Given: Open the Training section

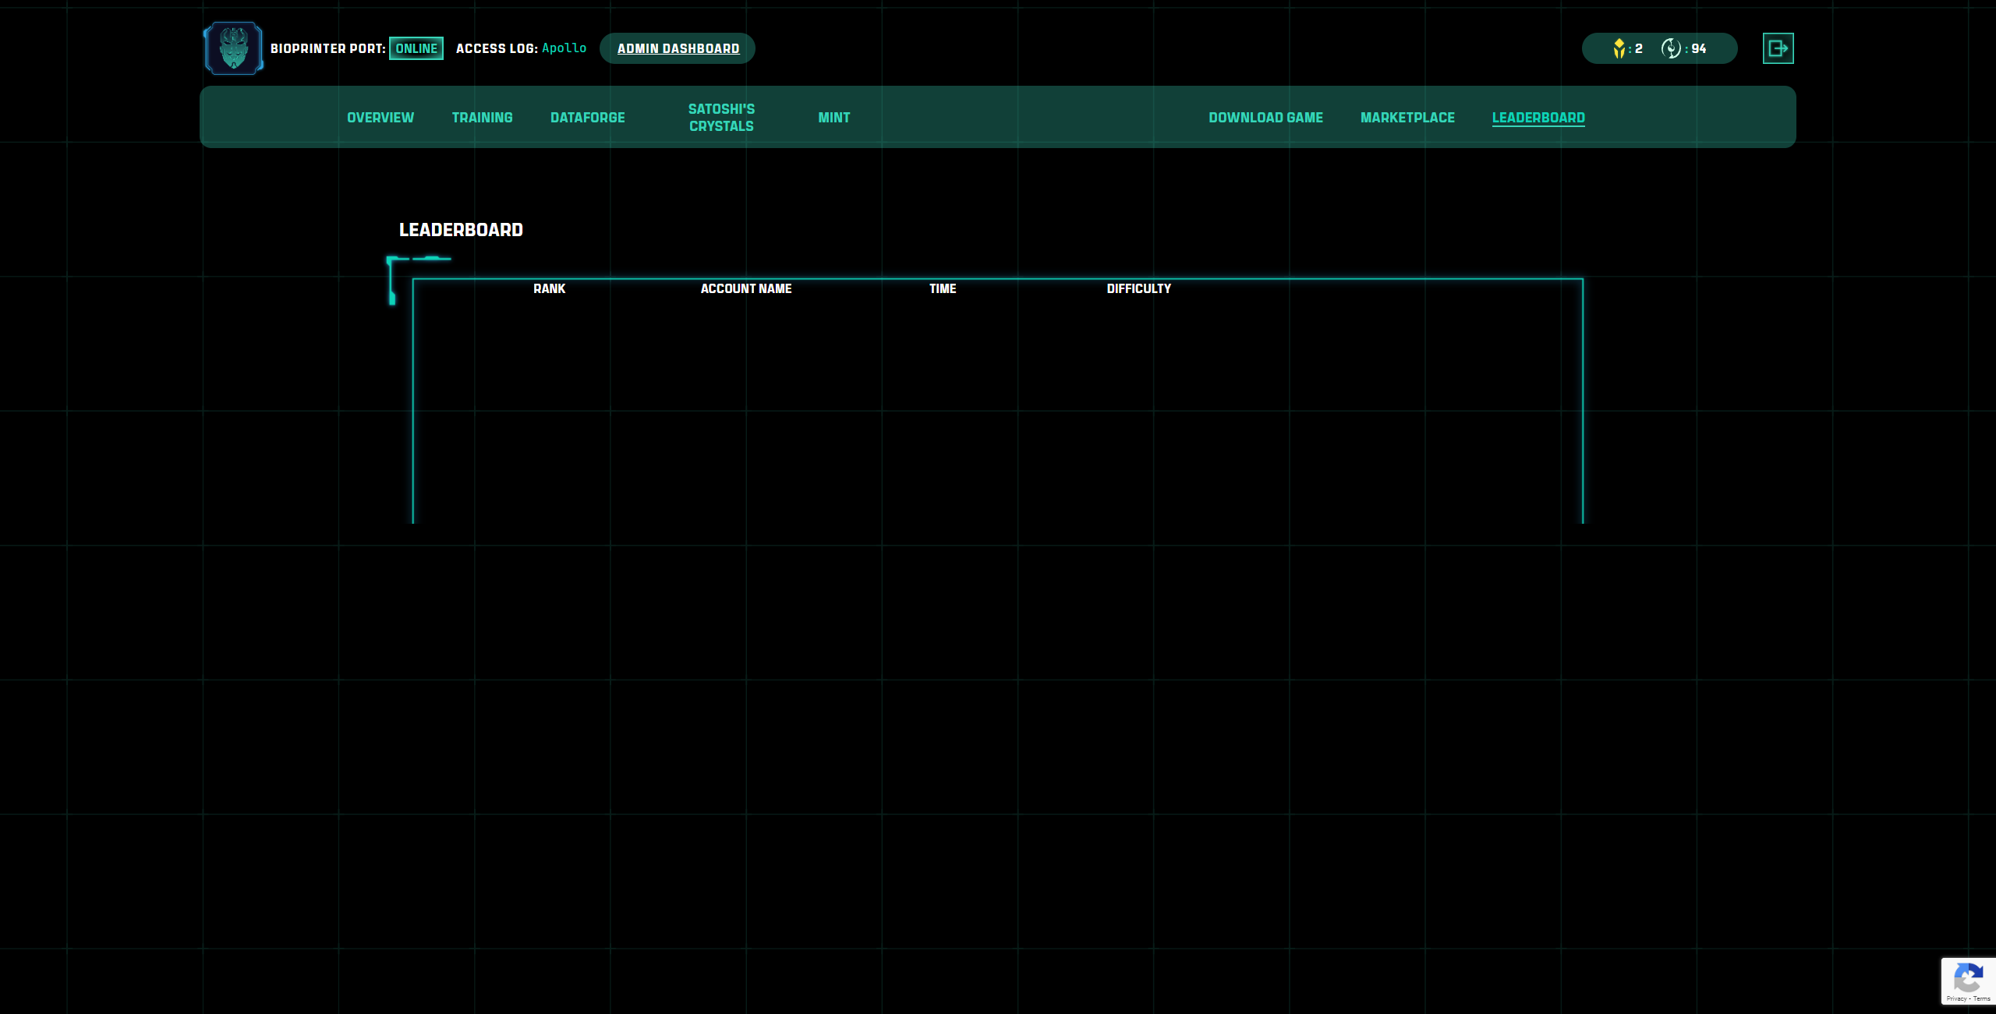Looking at the screenshot, I should [482, 118].
